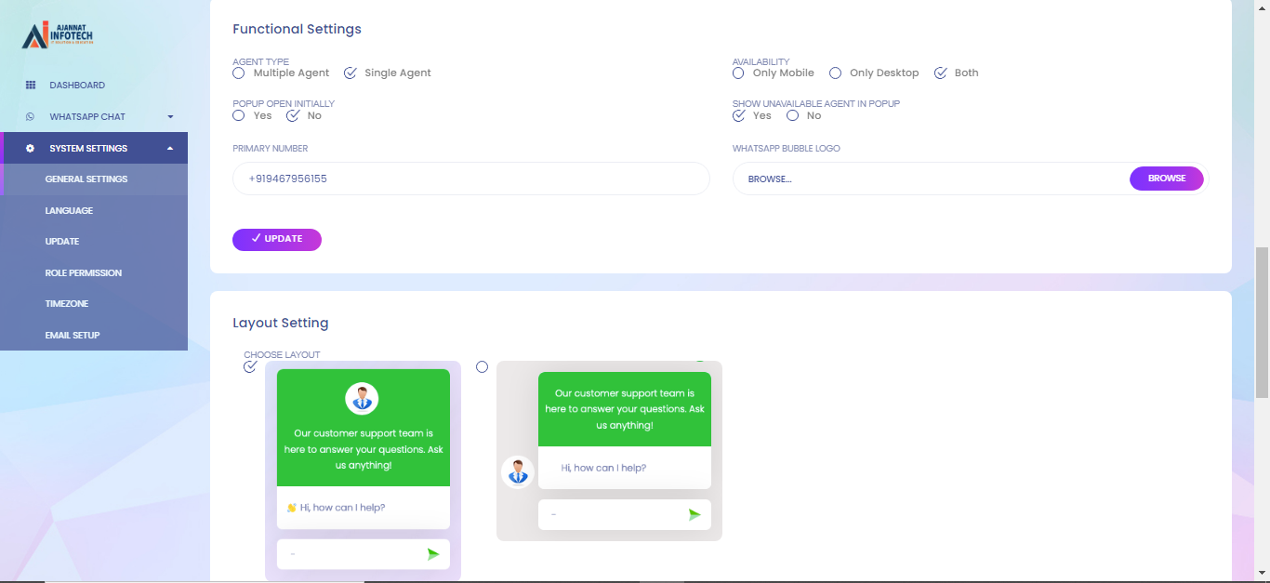This screenshot has width=1270, height=583.
Task: Click Browse button for WhatsApp bubble logo
Action: [1166, 179]
